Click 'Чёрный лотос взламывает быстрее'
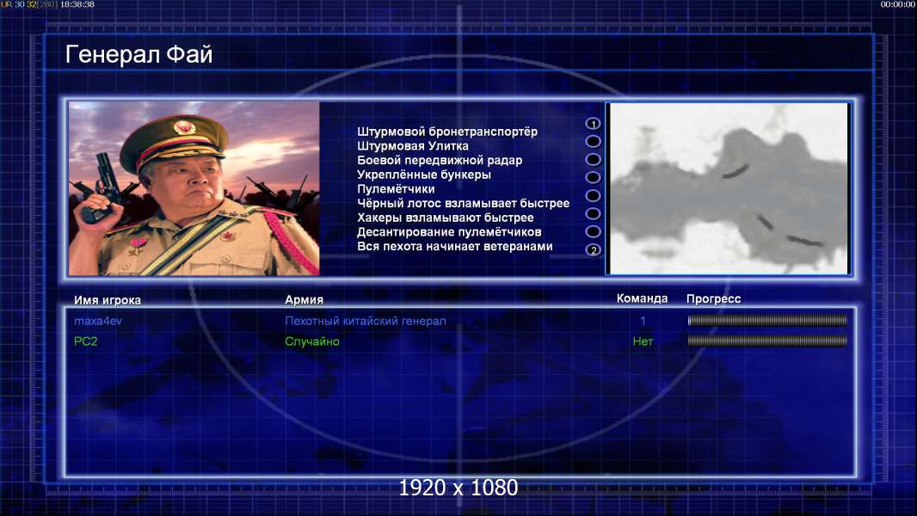The width and height of the screenshot is (917, 516). 463,203
